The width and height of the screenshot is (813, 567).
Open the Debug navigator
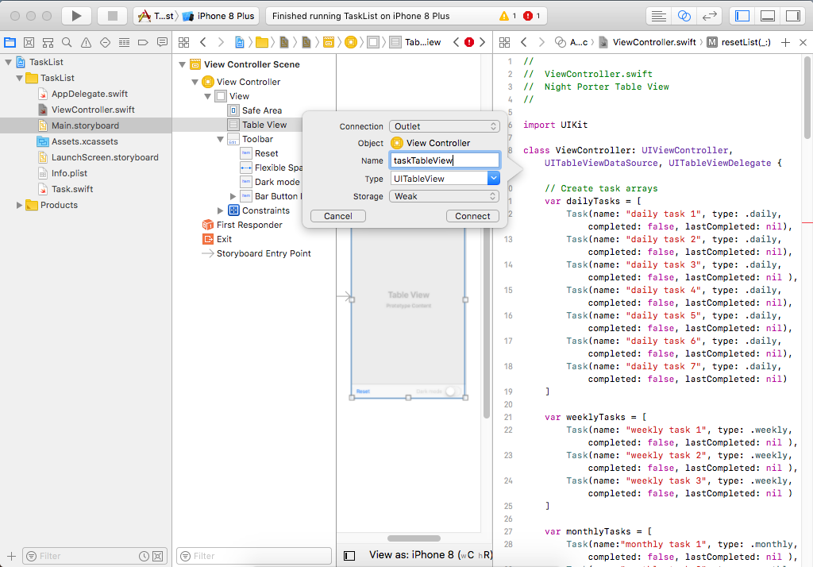click(x=124, y=42)
